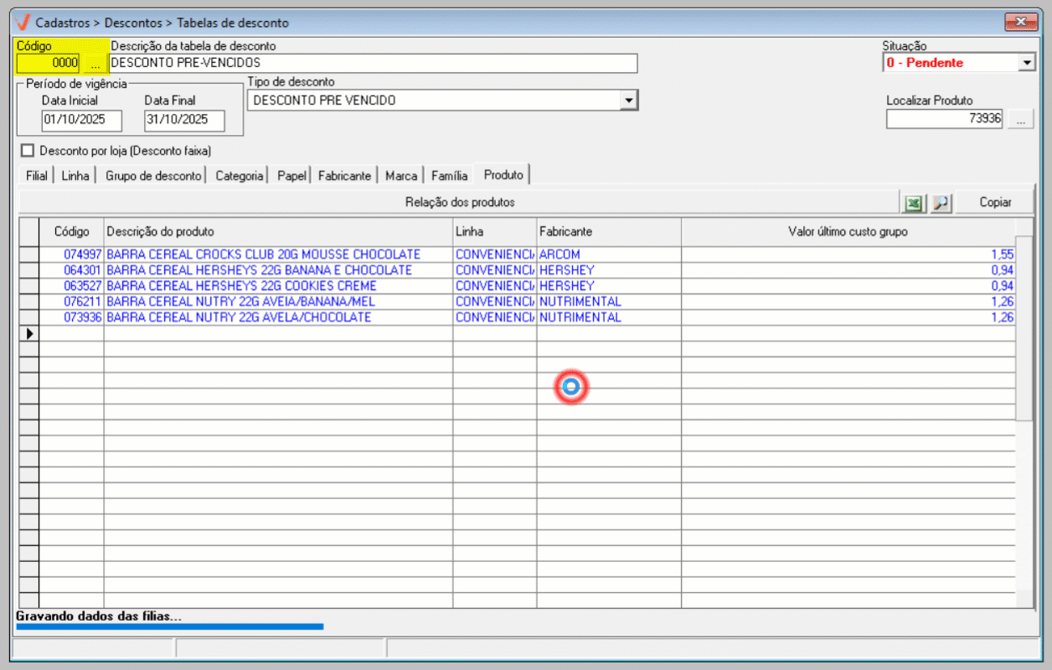Focus the Descrição da tabela de desconto field
The height and width of the screenshot is (670, 1052).
tap(373, 63)
